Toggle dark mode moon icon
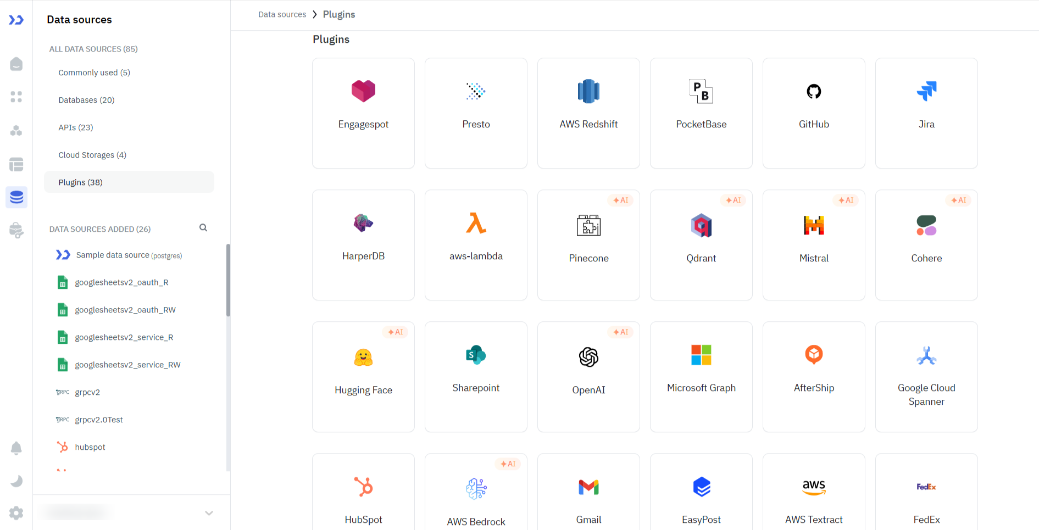Image resolution: width=1039 pixels, height=530 pixels. (16, 481)
